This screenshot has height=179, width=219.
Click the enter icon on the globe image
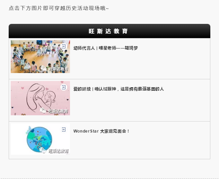tap(64, 129)
